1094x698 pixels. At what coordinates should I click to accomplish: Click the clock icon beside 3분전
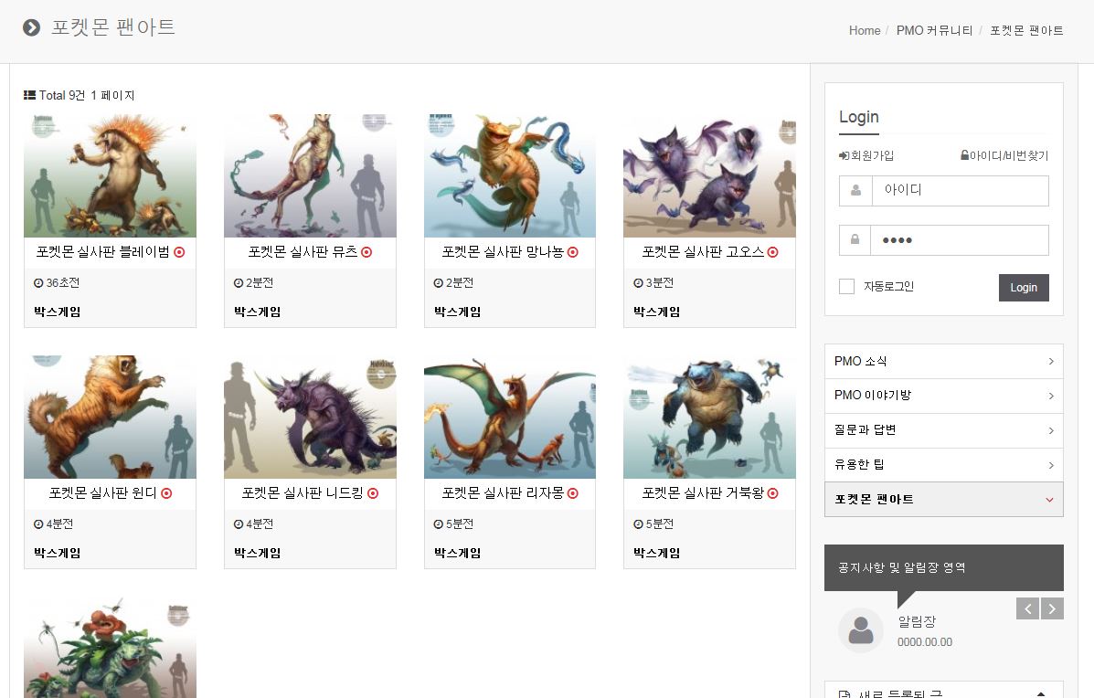tap(638, 283)
